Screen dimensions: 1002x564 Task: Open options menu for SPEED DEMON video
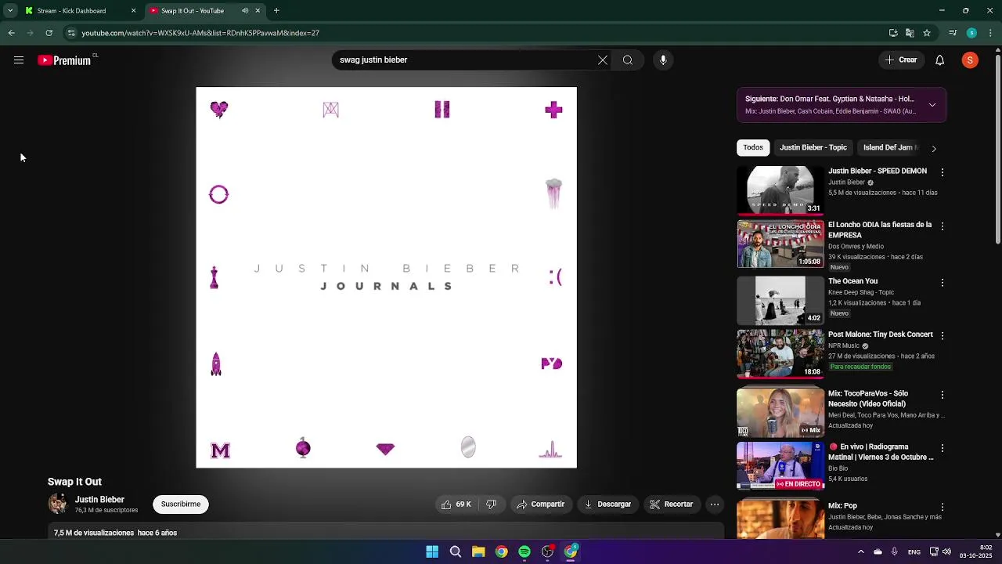[943, 172]
